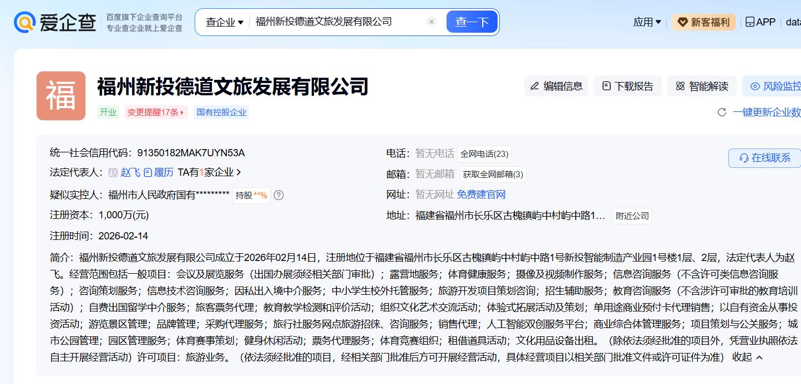Click 福州市人民政府国有 controller name
Viewport: 801px width, 384px height.
pos(169,195)
